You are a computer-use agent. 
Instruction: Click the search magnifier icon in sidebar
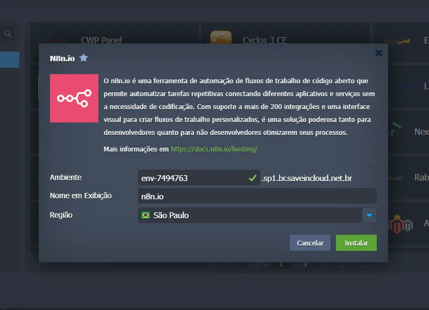tap(8, 34)
